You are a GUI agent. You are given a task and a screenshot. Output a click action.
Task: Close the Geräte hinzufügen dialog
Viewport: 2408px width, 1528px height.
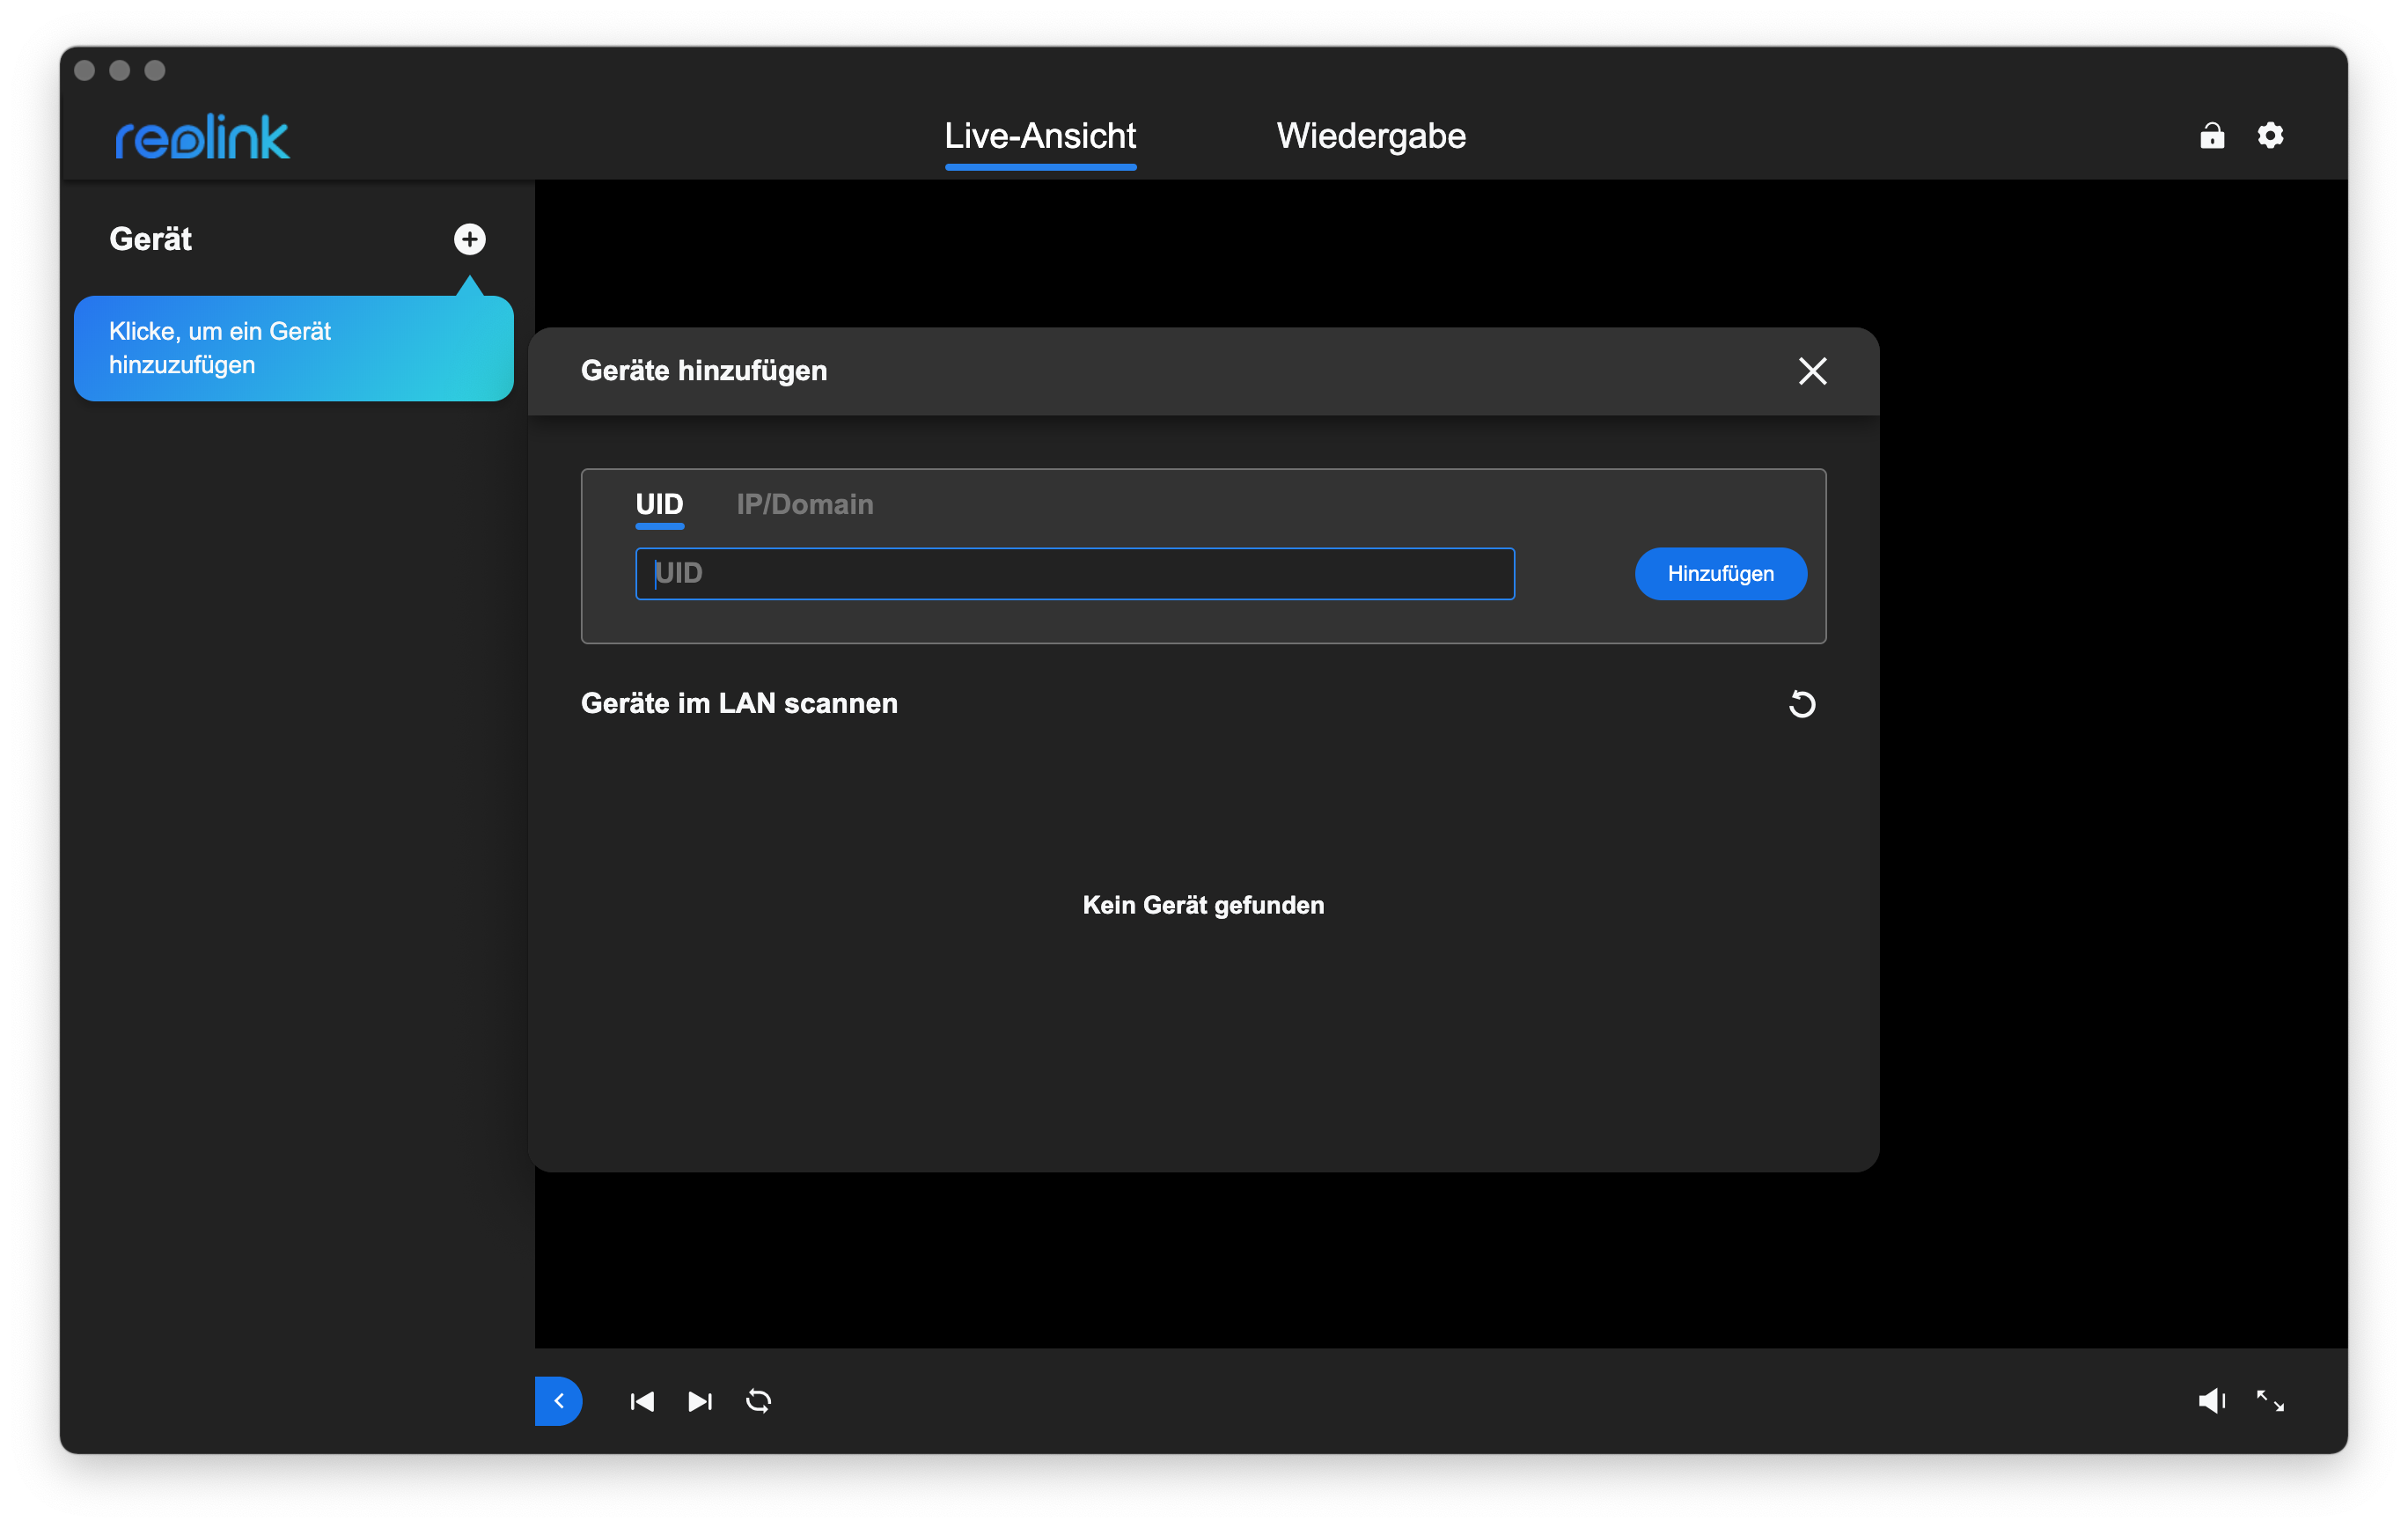pyautogui.click(x=1812, y=371)
